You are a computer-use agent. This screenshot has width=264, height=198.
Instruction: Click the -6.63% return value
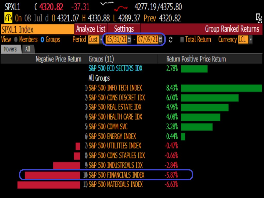click(171, 185)
